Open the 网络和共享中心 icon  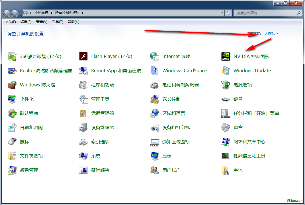(x=226, y=142)
